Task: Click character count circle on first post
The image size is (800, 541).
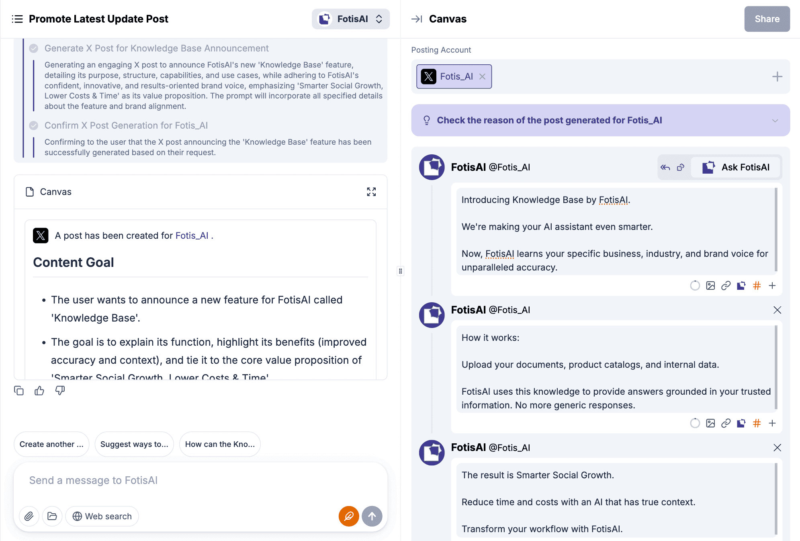Action: (x=695, y=285)
